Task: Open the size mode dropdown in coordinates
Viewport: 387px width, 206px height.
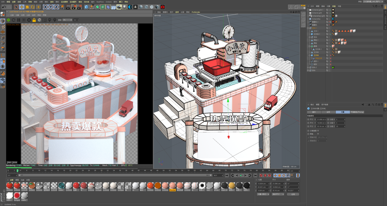Action: (278, 194)
